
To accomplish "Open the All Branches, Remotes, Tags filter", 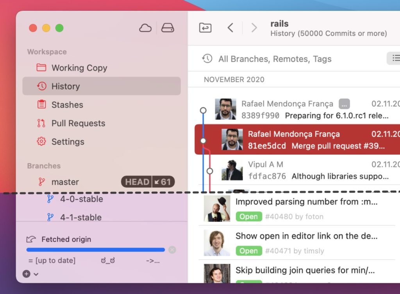I will [x=275, y=59].
